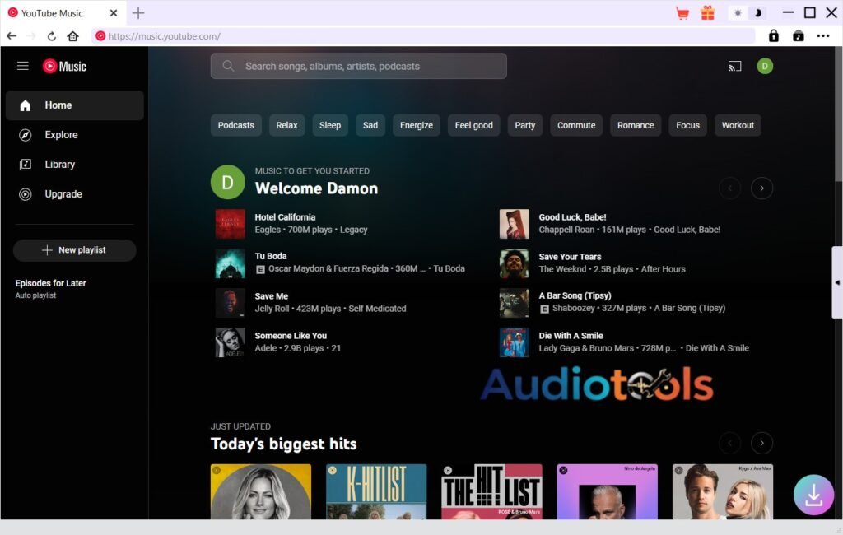Open Explore compass icon
The height and width of the screenshot is (535, 843).
coord(26,135)
